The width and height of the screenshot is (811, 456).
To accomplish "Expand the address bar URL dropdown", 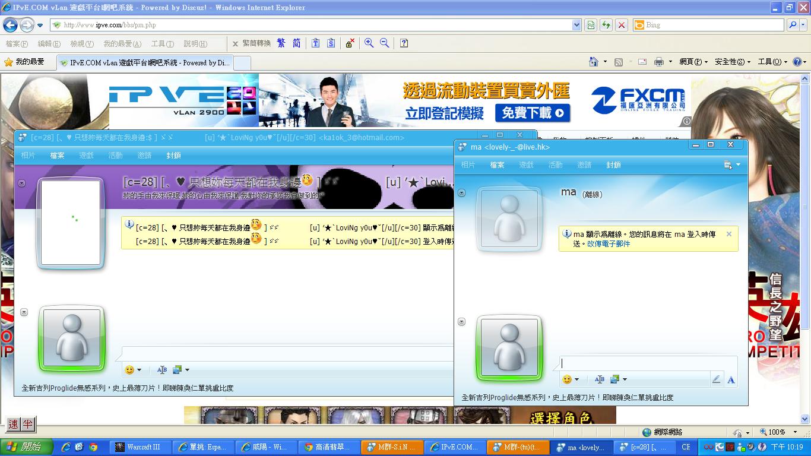I will pos(576,25).
